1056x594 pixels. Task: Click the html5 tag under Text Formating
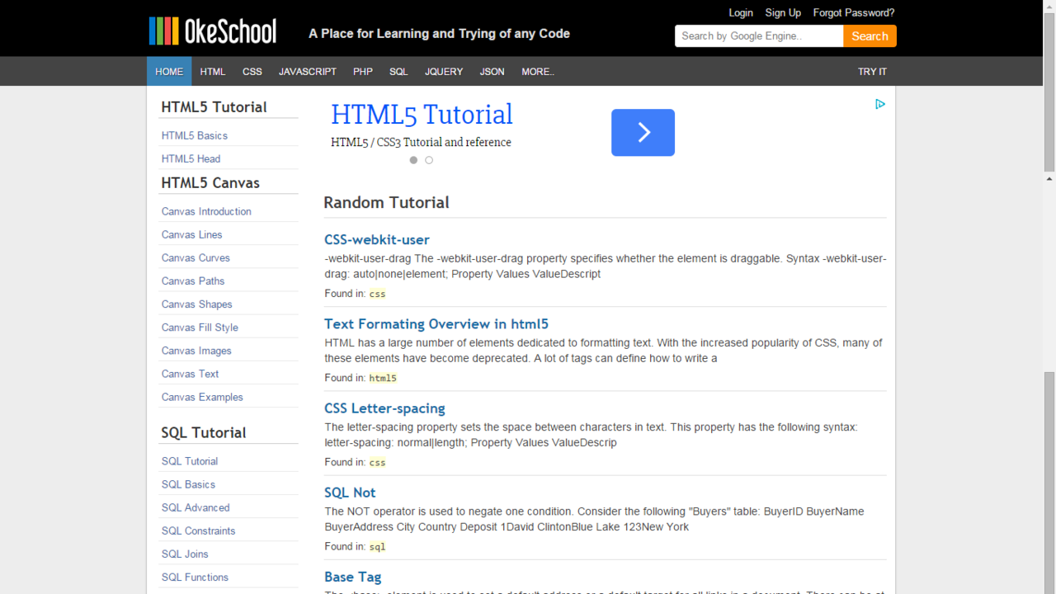pos(383,378)
